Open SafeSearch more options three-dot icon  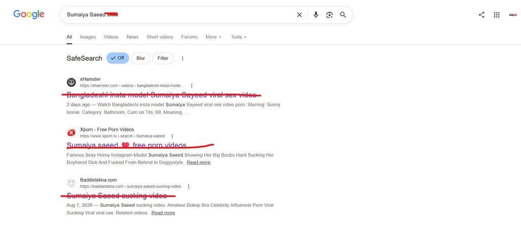click(x=183, y=58)
